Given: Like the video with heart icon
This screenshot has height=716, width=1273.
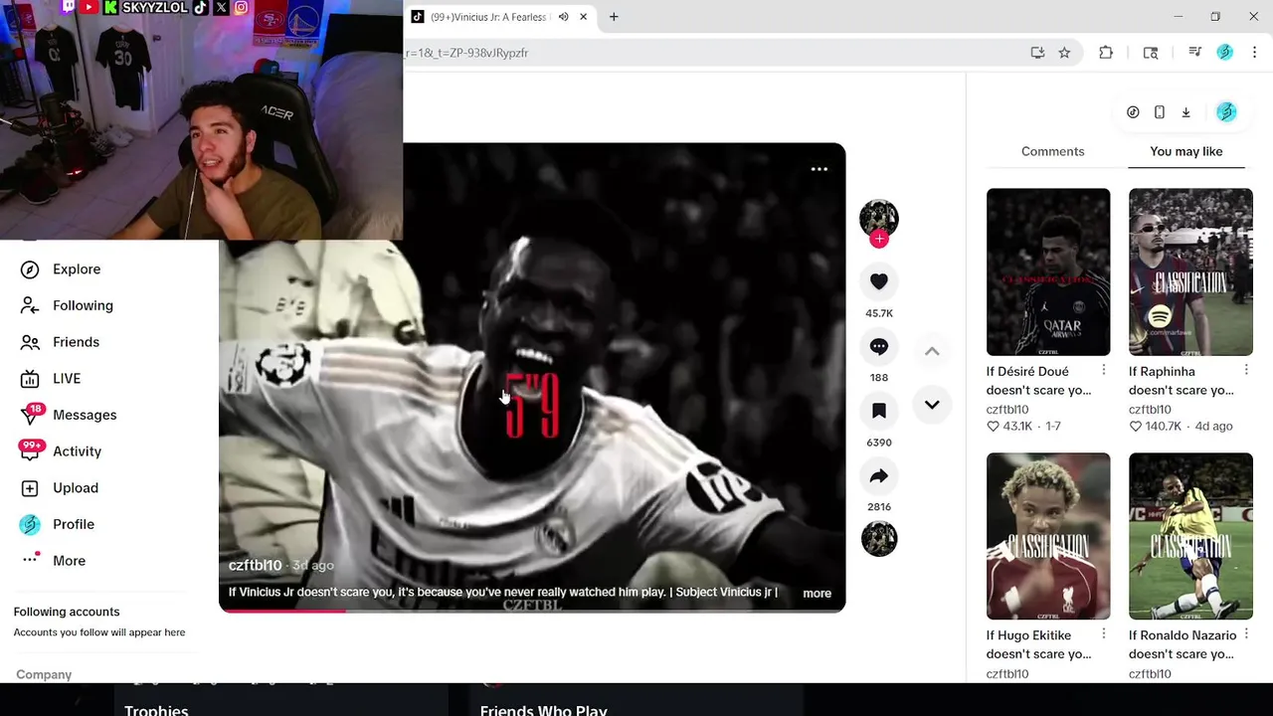Looking at the screenshot, I should (x=879, y=282).
